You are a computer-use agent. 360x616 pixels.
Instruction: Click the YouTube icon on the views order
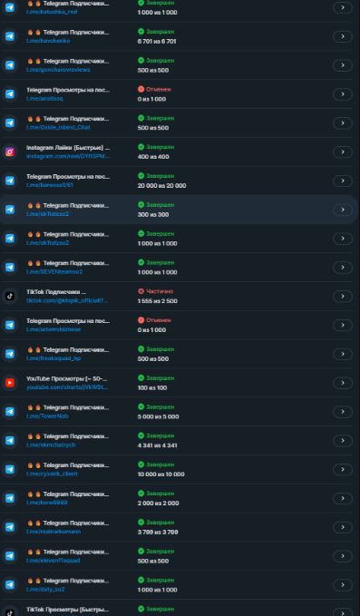coord(10,383)
